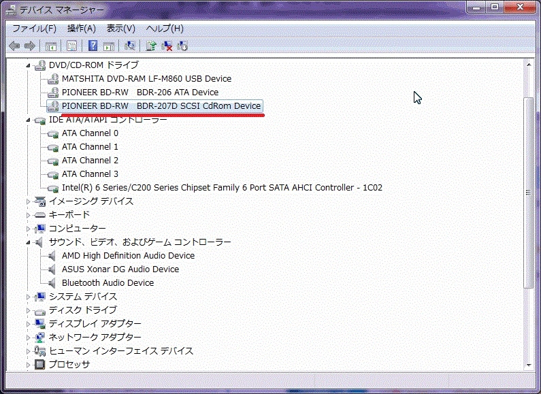Click the vertical scrollbar down arrow

coord(529,365)
